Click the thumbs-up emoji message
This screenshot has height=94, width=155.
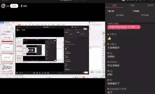point(109,38)
